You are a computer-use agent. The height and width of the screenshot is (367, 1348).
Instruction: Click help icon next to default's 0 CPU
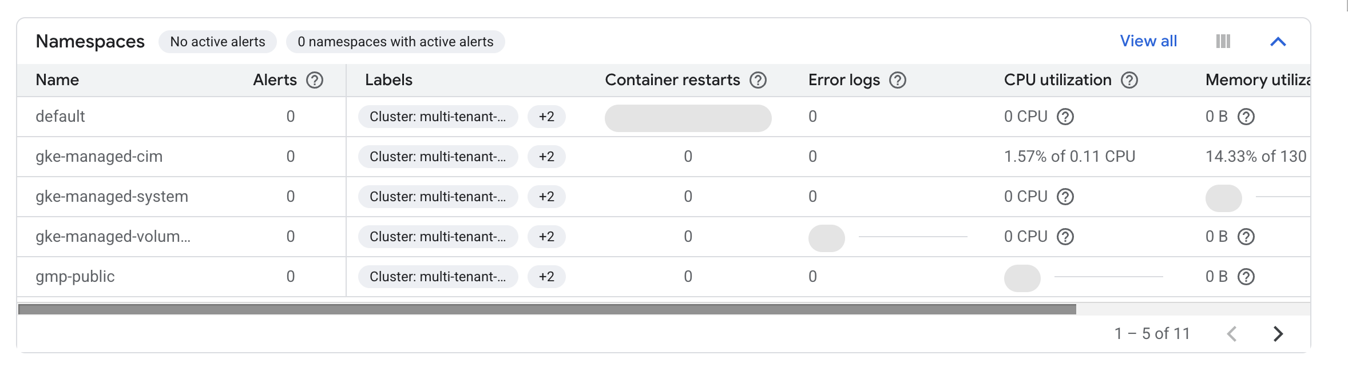[1065, 117]
